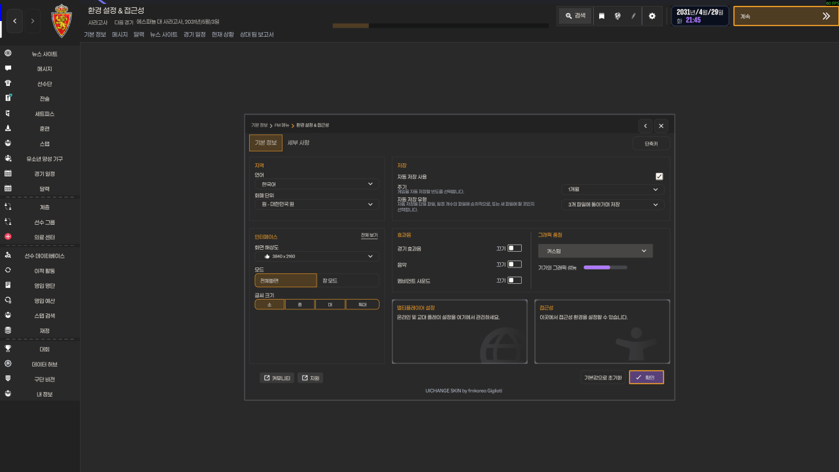
Task: Open 현재 상황 in the top menu bar
Action: click(222, 34)
